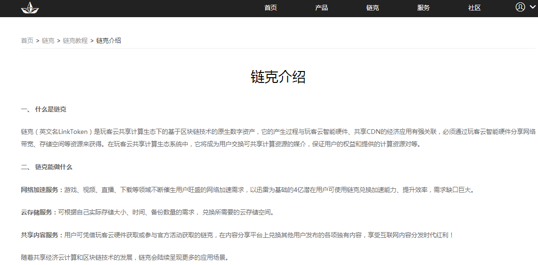Screen dimensions: 538x265
Task: Click the heading 一、什么是链克
Action: [x=43, y=110]
